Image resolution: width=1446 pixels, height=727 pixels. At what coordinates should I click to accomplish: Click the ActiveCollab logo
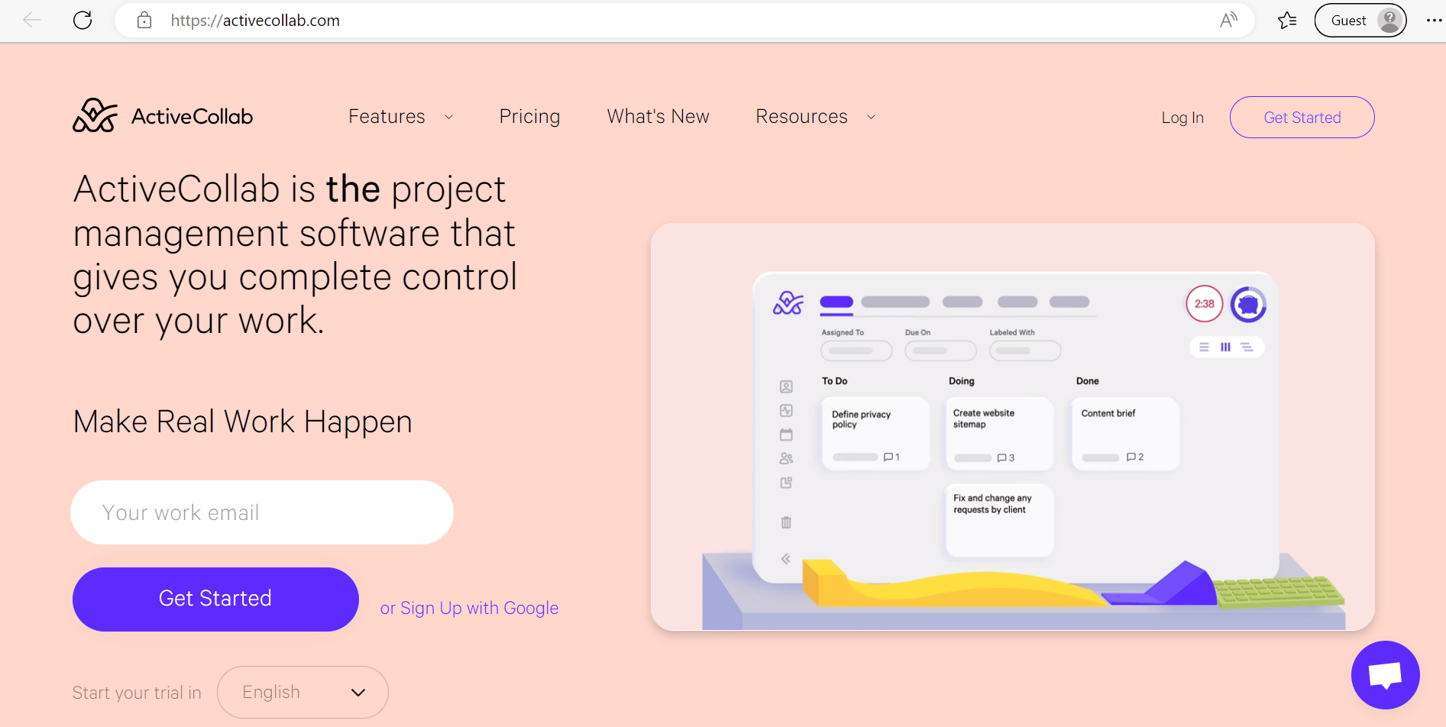pyautogui.click(x=163, y=116)
